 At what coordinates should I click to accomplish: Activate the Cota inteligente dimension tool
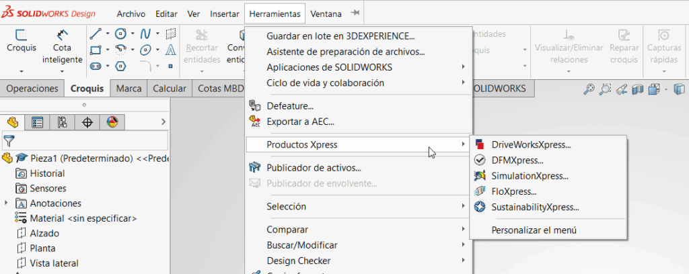click(x=62, y=46)
